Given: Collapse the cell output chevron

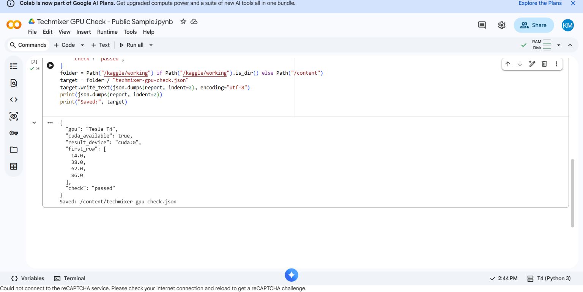Looking at the screenshot, I should 34,122.
